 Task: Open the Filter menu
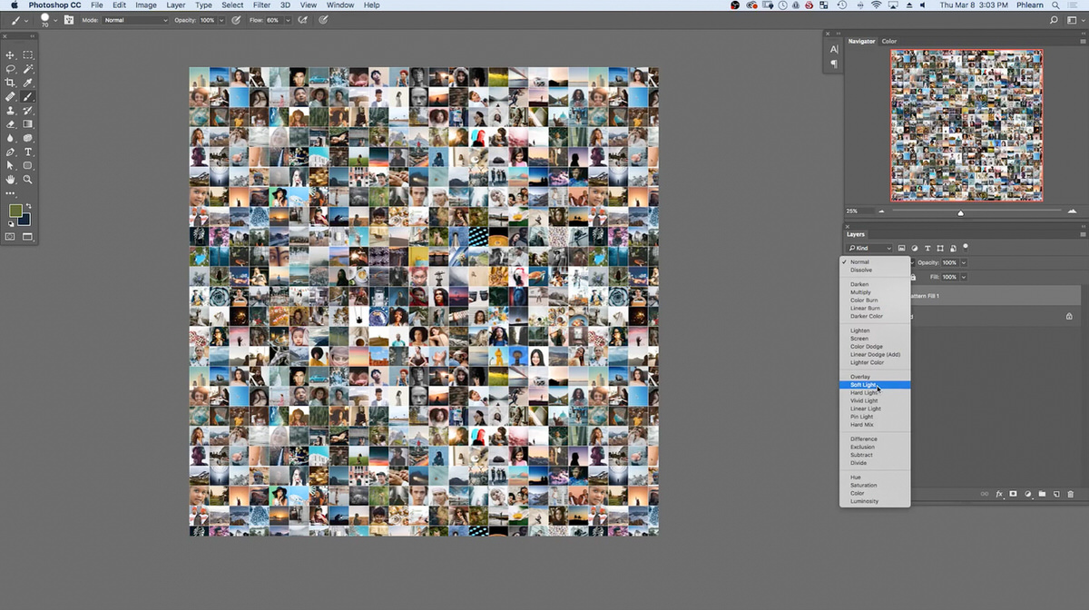pyautogui.click(x=261, y=5)
